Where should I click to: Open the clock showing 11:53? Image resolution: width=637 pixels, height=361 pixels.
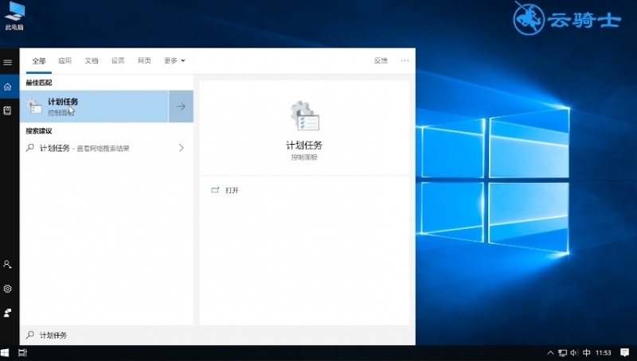[x=604, y=353]
